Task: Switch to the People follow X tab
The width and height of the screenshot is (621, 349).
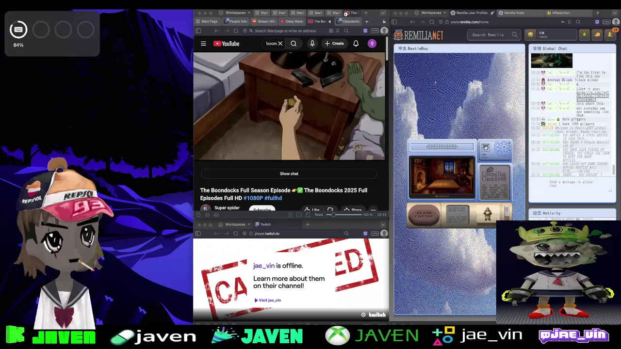Action: pos(236,21)
